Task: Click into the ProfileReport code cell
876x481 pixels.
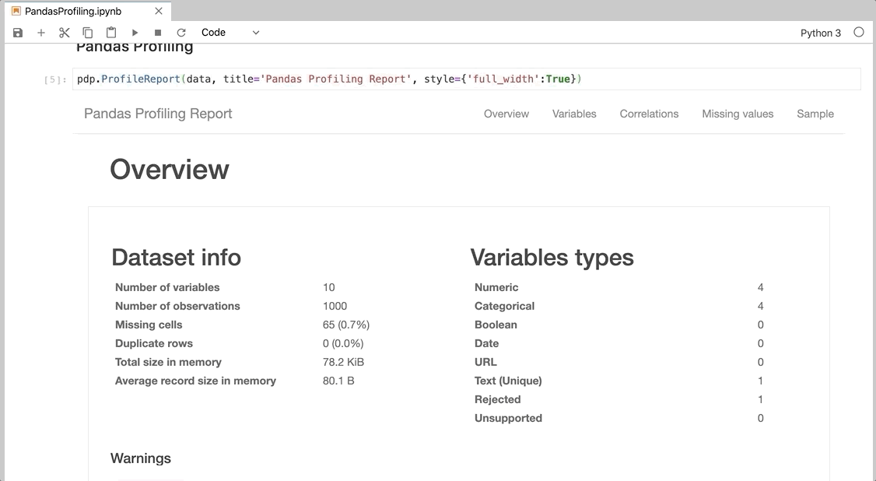Action: tap(467, 79)
